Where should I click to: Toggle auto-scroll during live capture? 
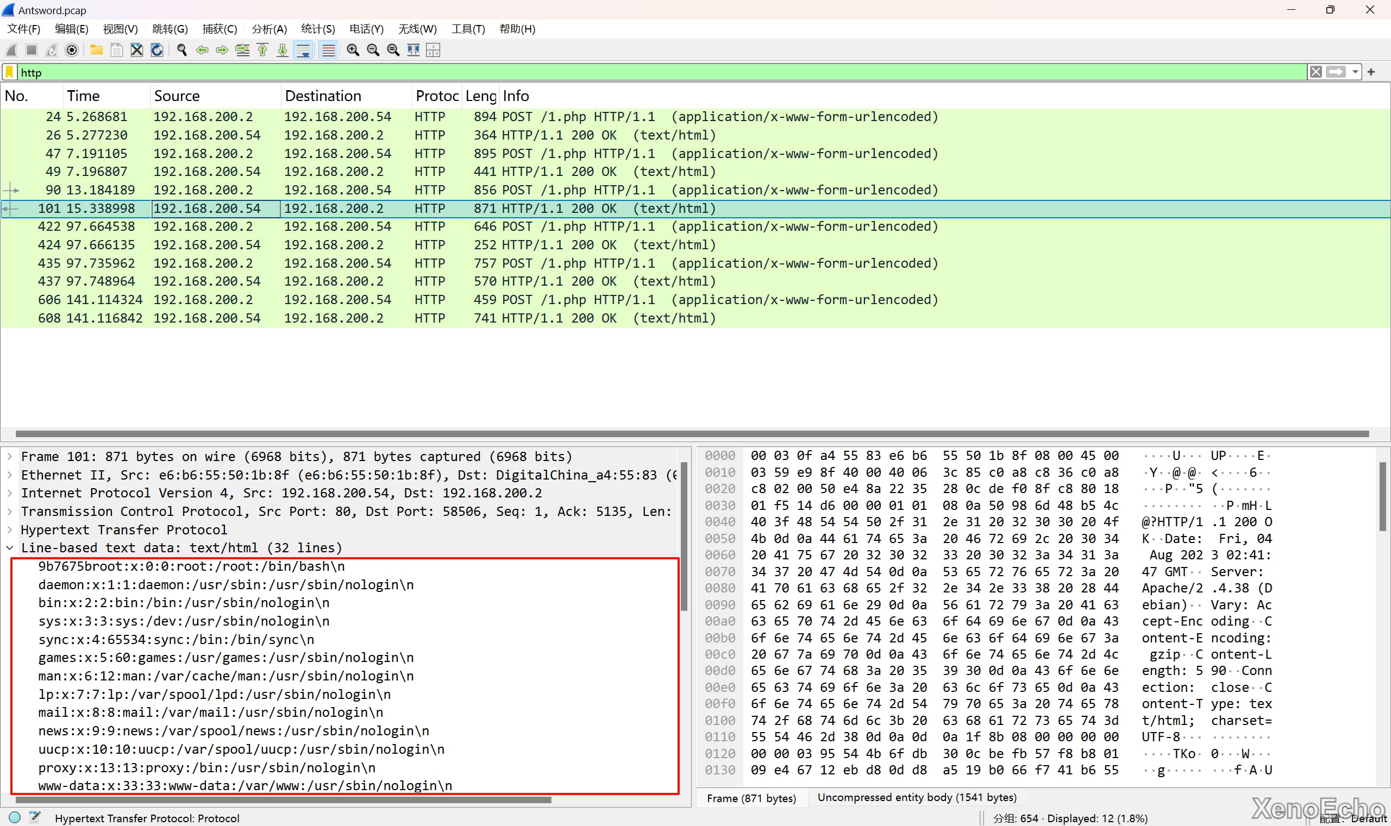pyautogui.click(x=304, y=51)
